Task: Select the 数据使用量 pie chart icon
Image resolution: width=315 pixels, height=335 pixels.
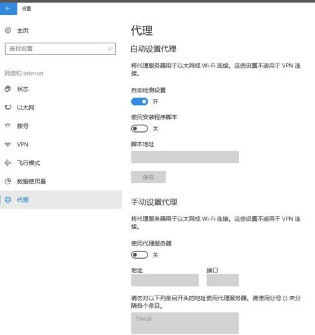Action: pyautogui.click(x=8, y=181)
